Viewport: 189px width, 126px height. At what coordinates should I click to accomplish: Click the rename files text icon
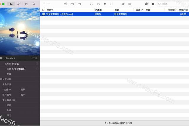coord(65,4)
